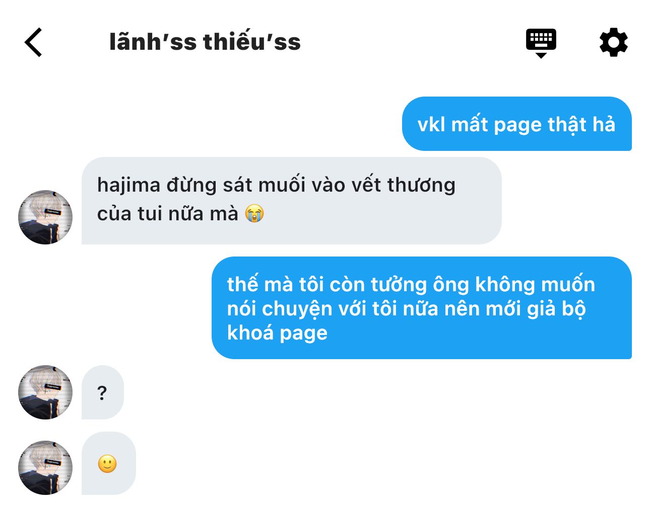Select the gray bubble starting with 'hajima đừng sát'
This screenshot has width=650, height=505.
click(292, 201)
